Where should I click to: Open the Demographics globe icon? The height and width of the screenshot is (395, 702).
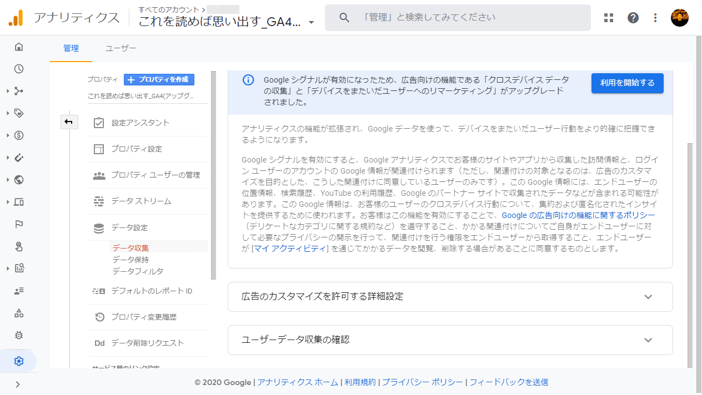tap(19, 180)
